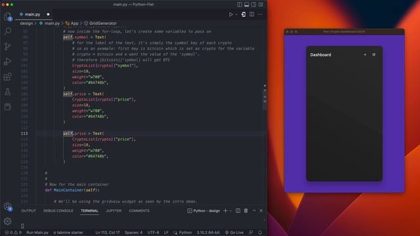Viewport: 420px width, 236px height.
Task: Click the add plus icon in Dashboard
Action: [x=365, y=54]
